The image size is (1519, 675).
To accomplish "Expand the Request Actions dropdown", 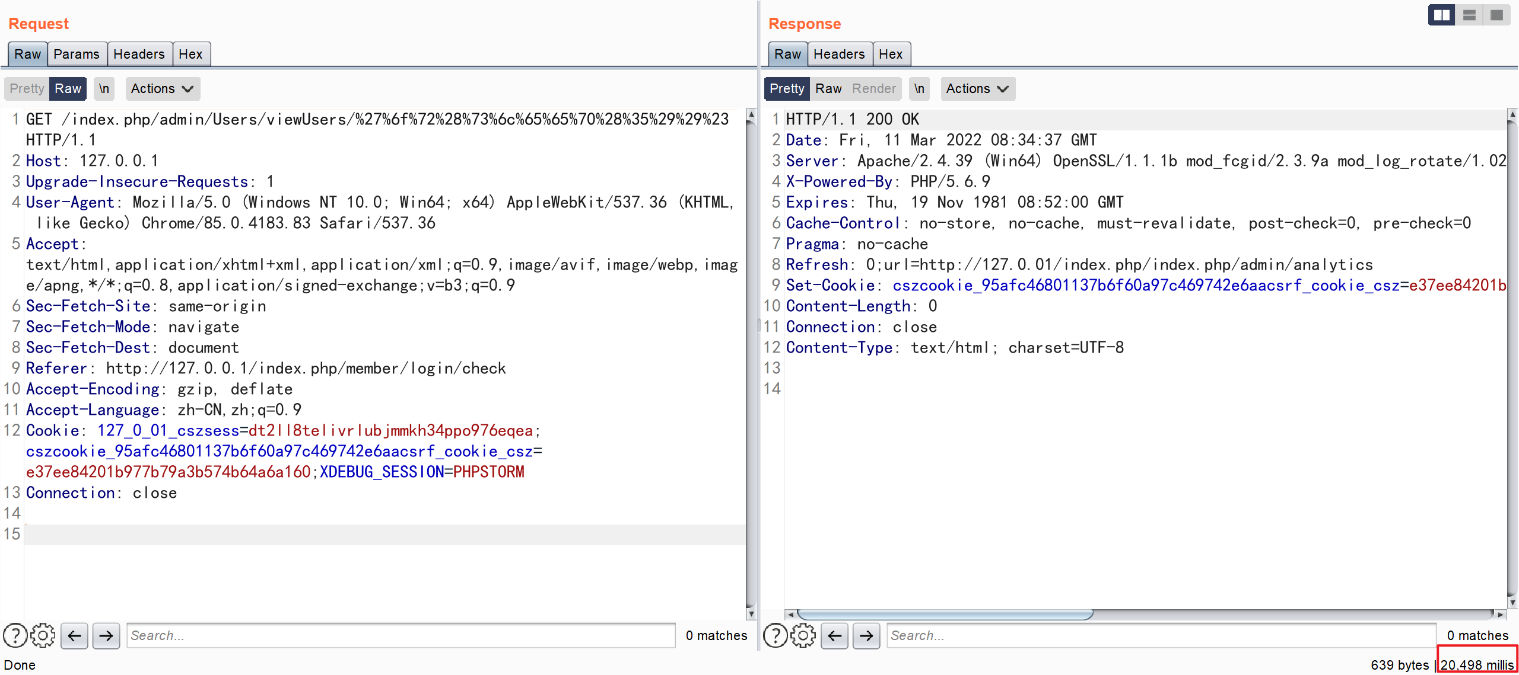I will pos(162,88).
